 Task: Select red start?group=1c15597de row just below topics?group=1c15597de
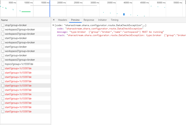pos(26,68)
